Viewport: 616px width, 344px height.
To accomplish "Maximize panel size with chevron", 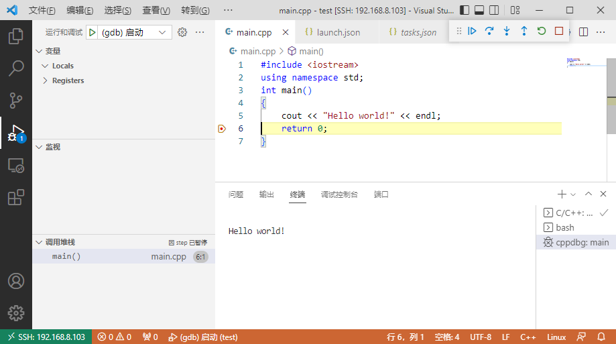I will point(588,194).
